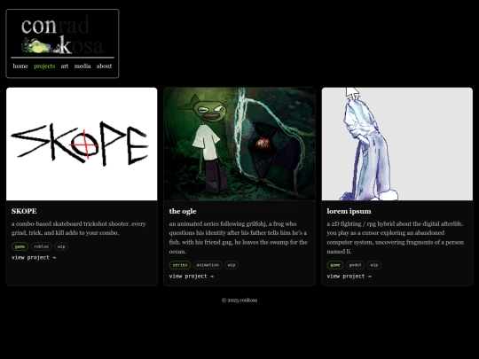Viewport: 479px width, 359px height.
Task: Click the lorem ipsum cursor character thumbnail
Action: [x=397, y=144]
